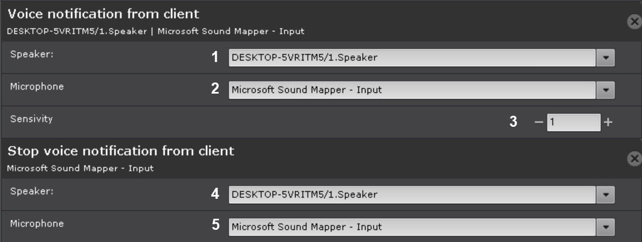Select the Speaker combo box numbered 1

click(412, 57)
